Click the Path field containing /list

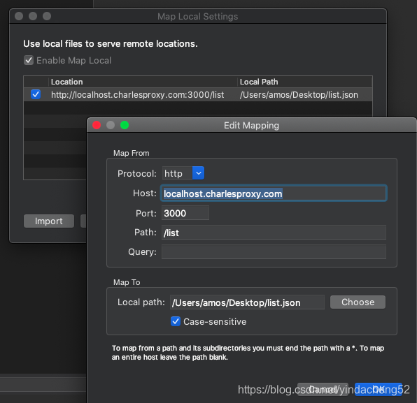click(274, 233)
